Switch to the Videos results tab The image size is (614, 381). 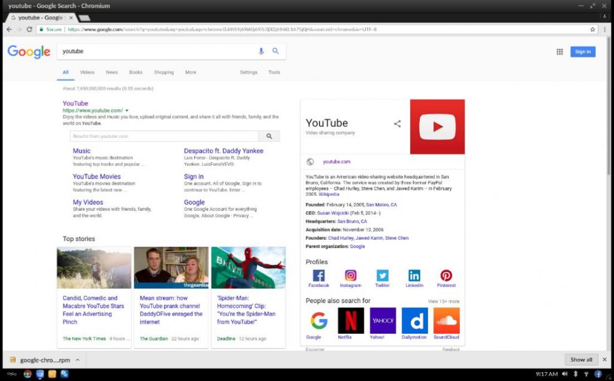[x=87, y=72]
